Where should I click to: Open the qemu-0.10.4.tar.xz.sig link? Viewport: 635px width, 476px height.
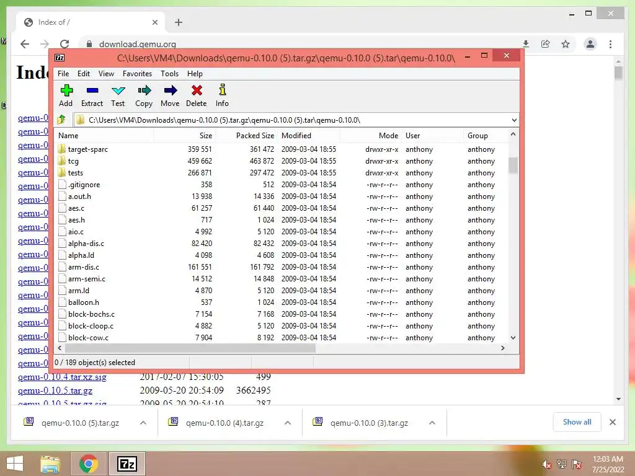(x=62, y=377)
